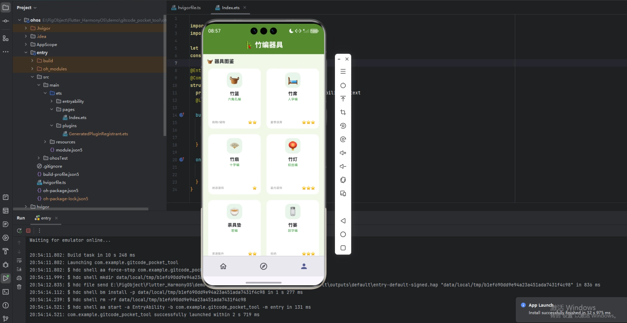Tap the home tab in the app
The width and height of the screenshot is (627, 323).
(x=223, y=267)
